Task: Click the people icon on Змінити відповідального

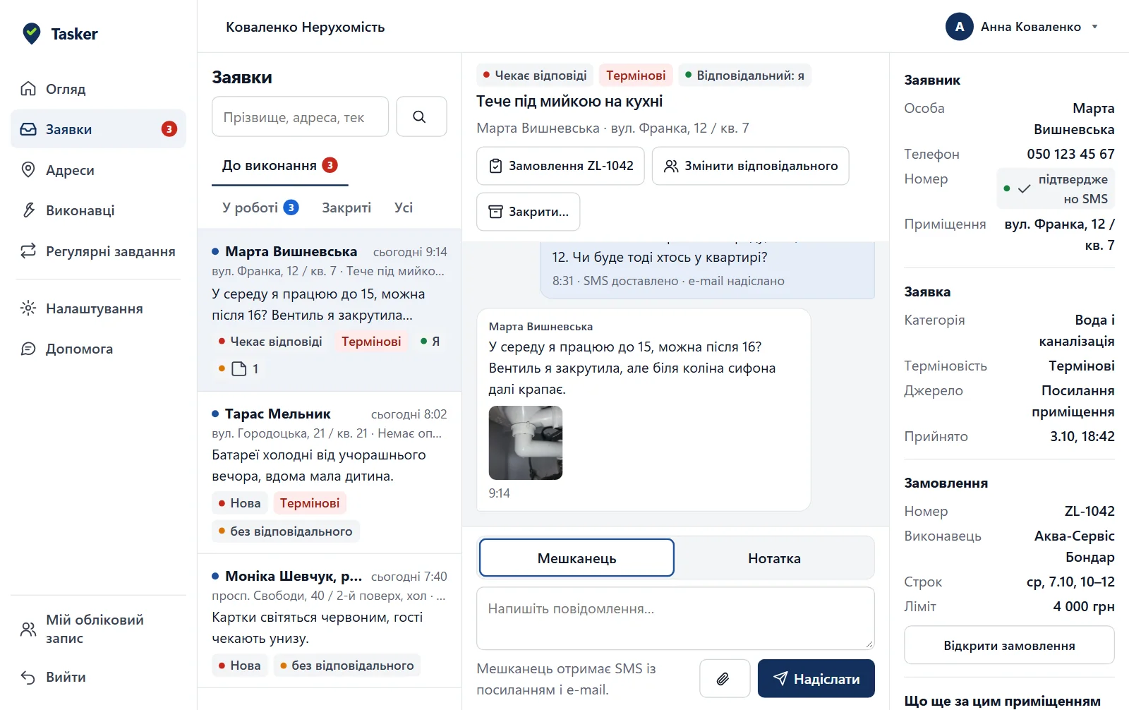Action: click(x=671, y=166)
